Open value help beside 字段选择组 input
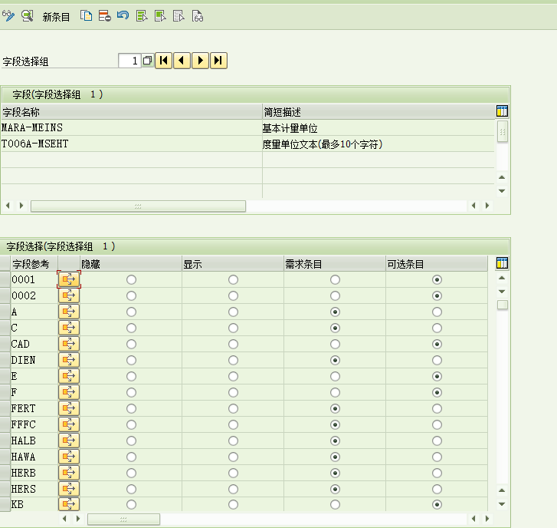This screenshot has width=557, height=528. pyautogui.click(x=147, y=61)
